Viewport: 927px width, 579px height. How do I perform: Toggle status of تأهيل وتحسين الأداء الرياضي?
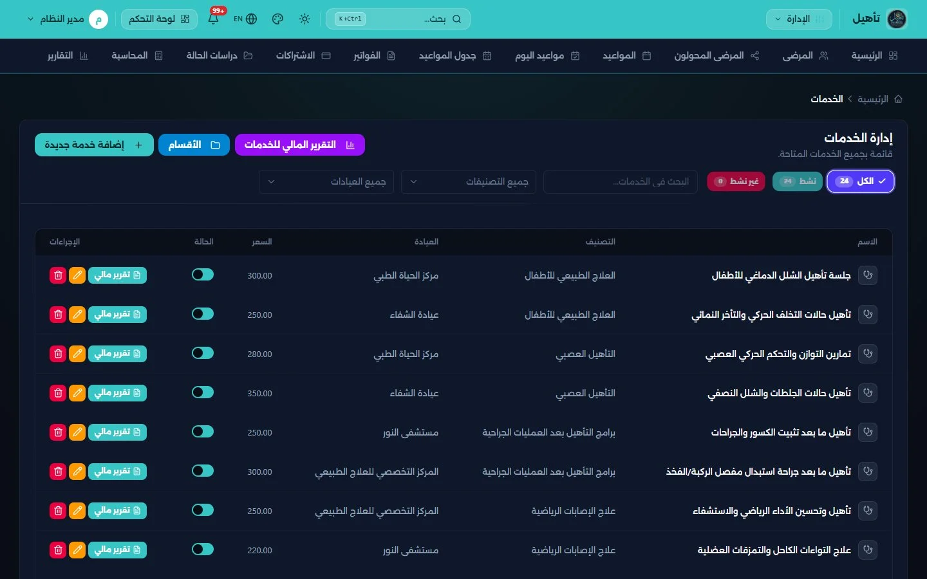click(x=203, y=510)
